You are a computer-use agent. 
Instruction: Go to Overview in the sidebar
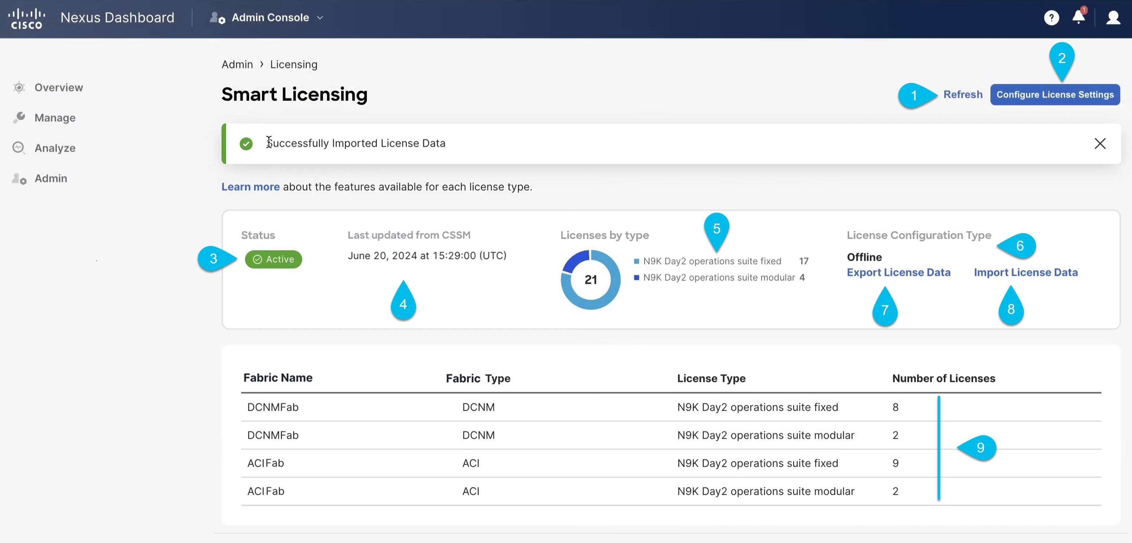(x=58, y=88)
